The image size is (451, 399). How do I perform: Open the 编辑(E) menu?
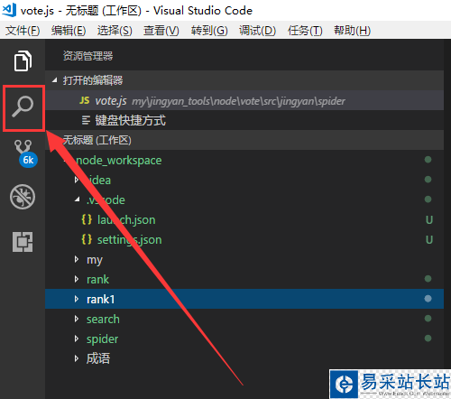(69, 31)
